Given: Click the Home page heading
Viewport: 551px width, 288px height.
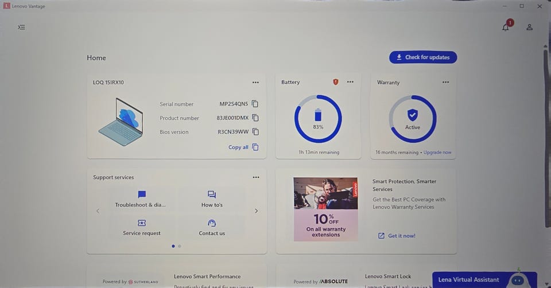Looking at the screenshot, I should click(96, 57).
